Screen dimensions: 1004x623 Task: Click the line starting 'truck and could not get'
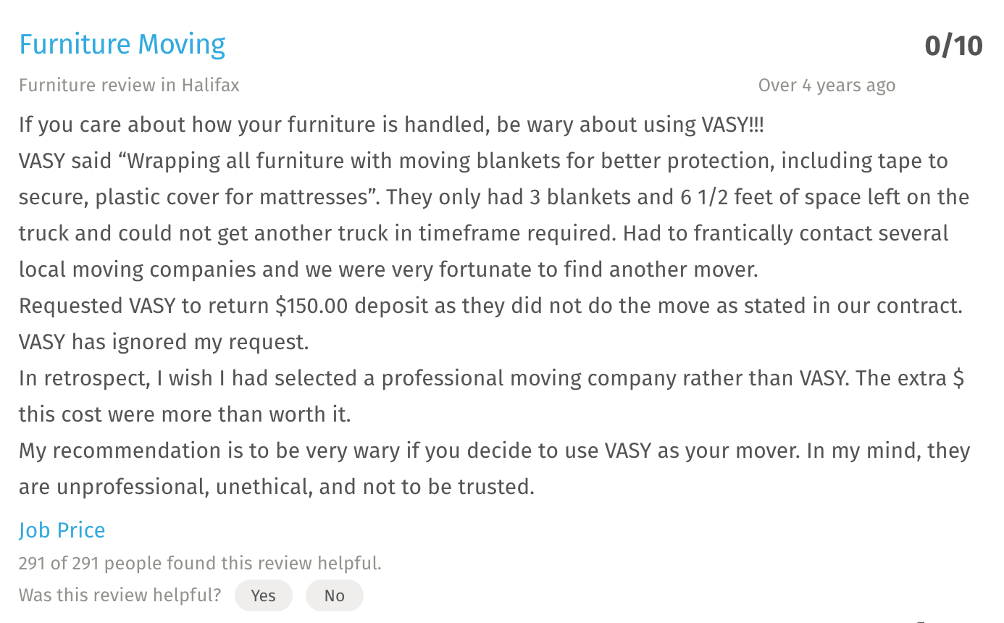[484, 233]
